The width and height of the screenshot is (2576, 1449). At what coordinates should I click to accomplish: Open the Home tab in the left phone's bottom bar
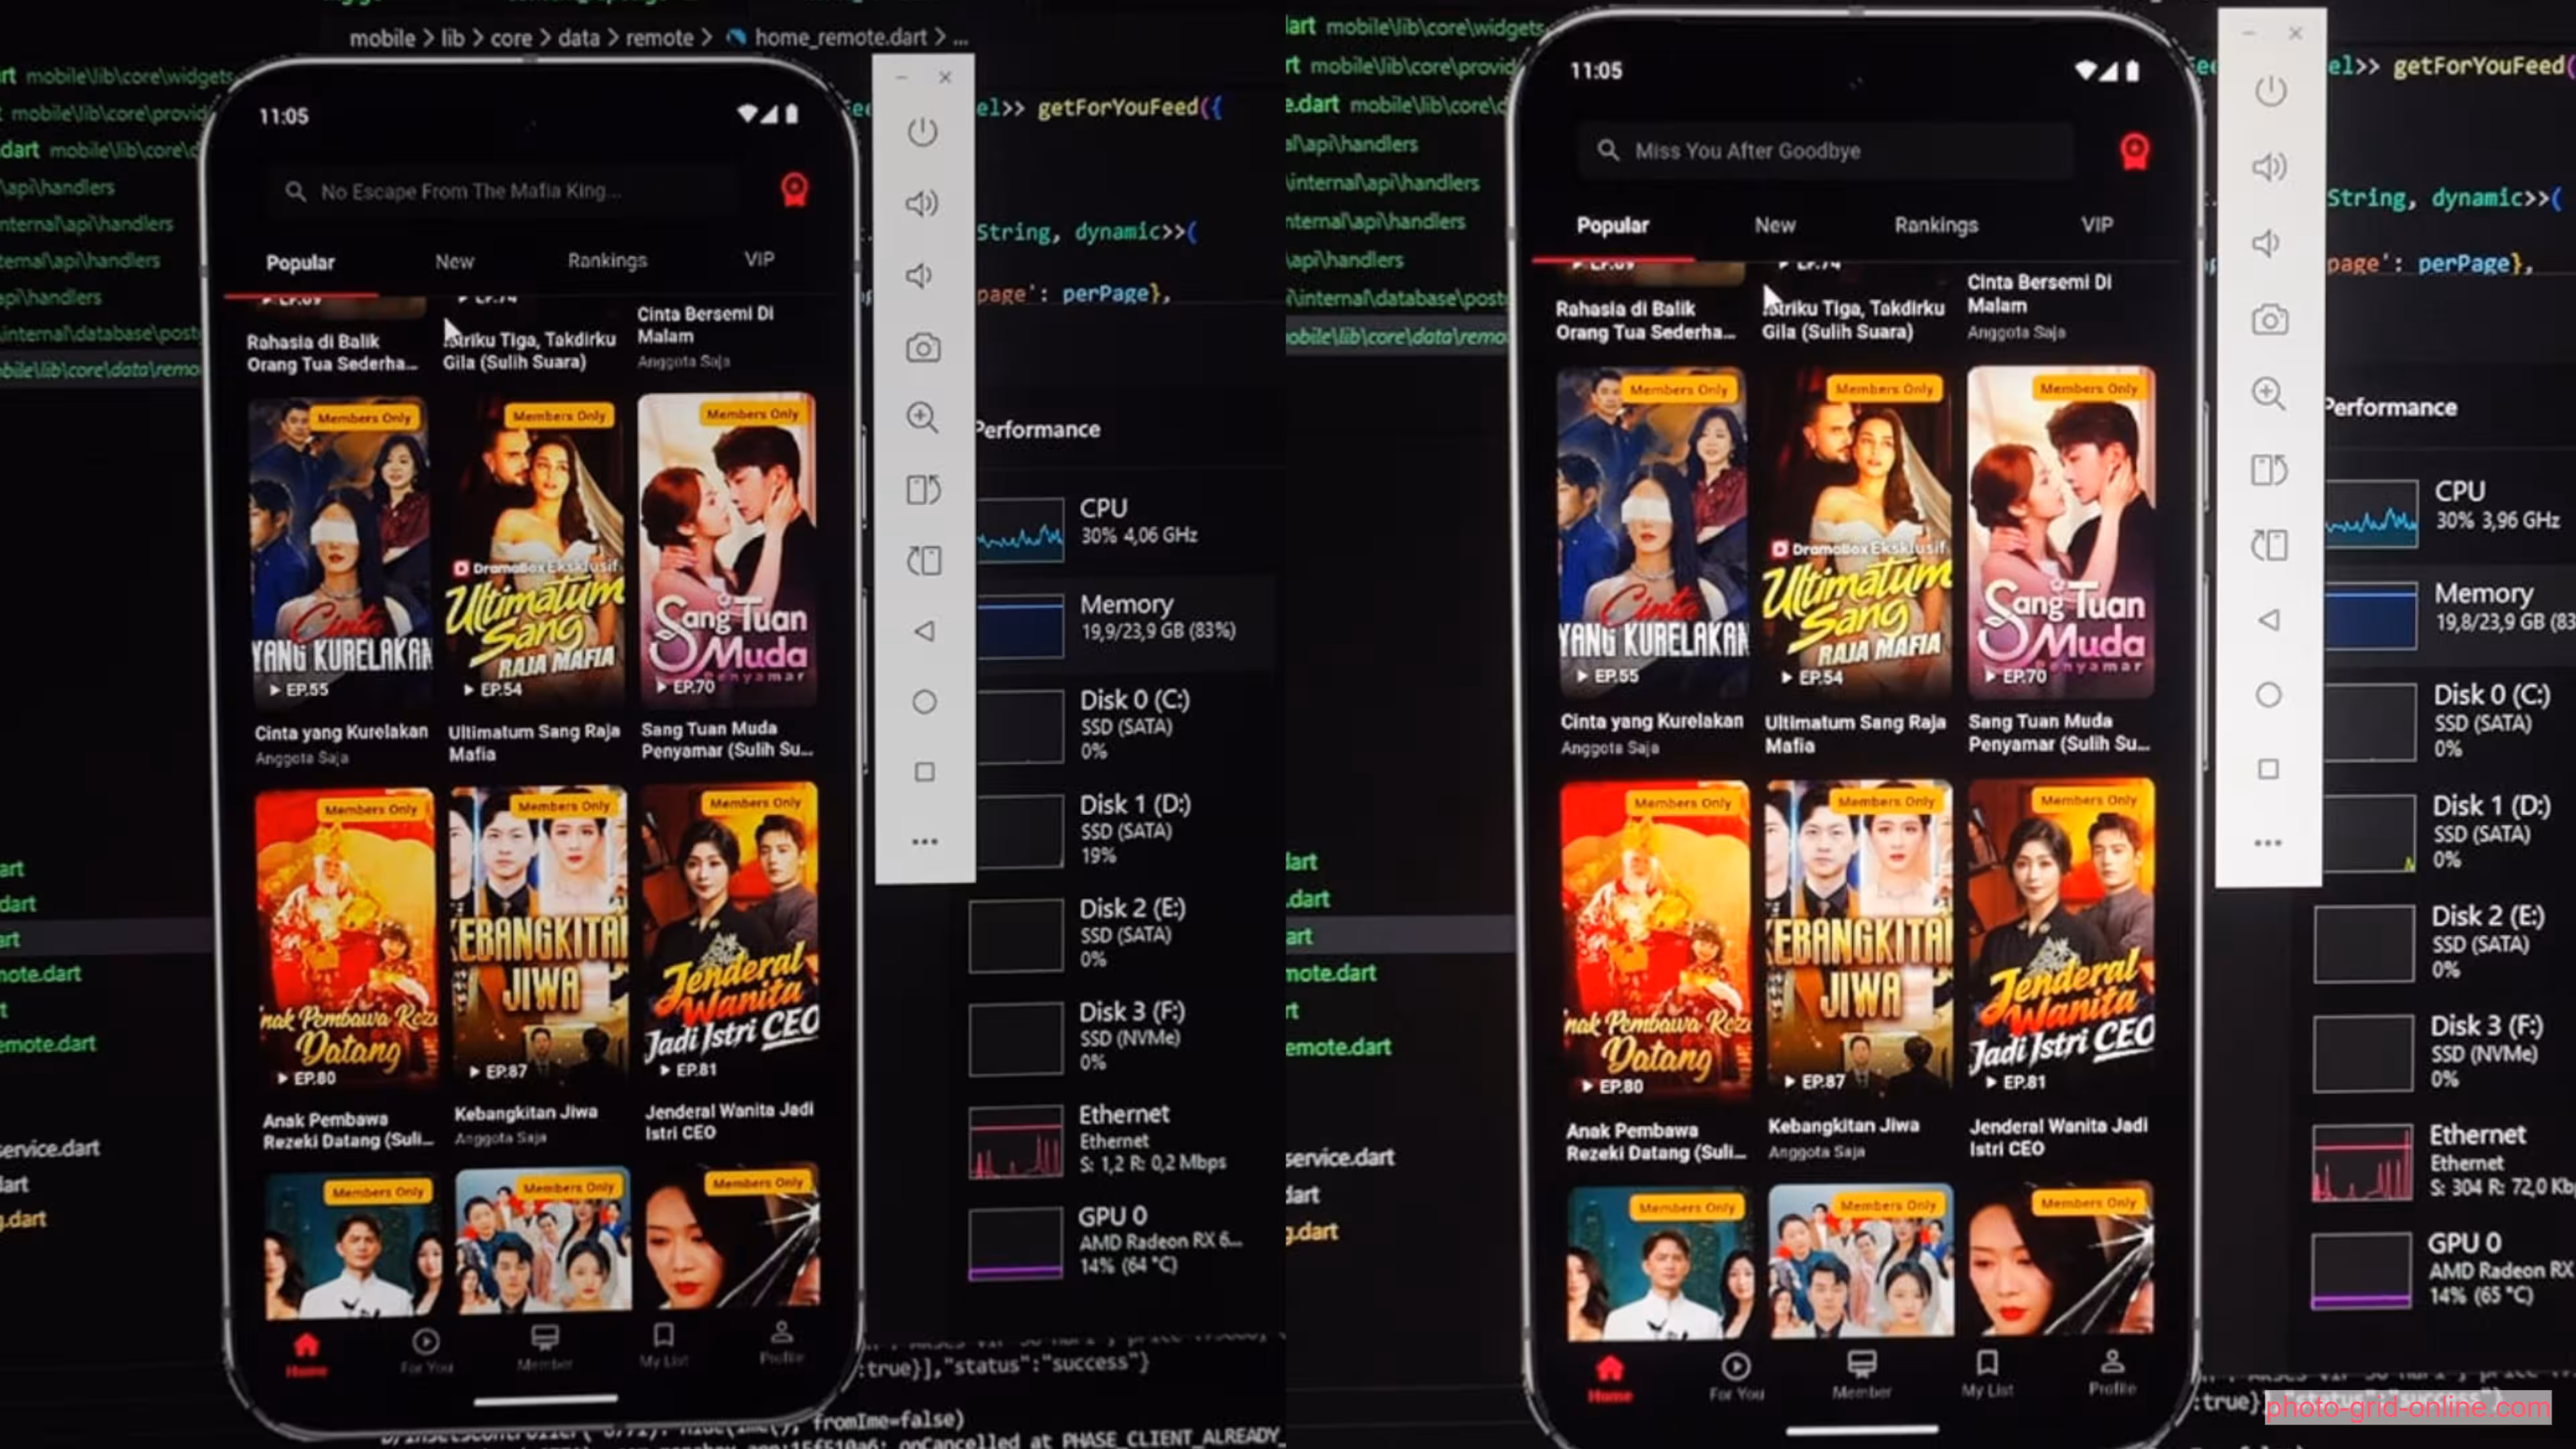point(306,1354)
